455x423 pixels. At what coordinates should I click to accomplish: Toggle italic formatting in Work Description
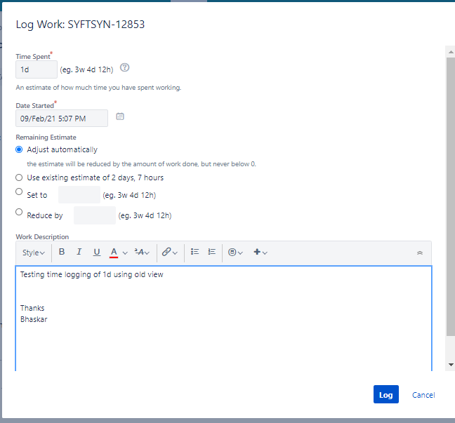point(79,252)
